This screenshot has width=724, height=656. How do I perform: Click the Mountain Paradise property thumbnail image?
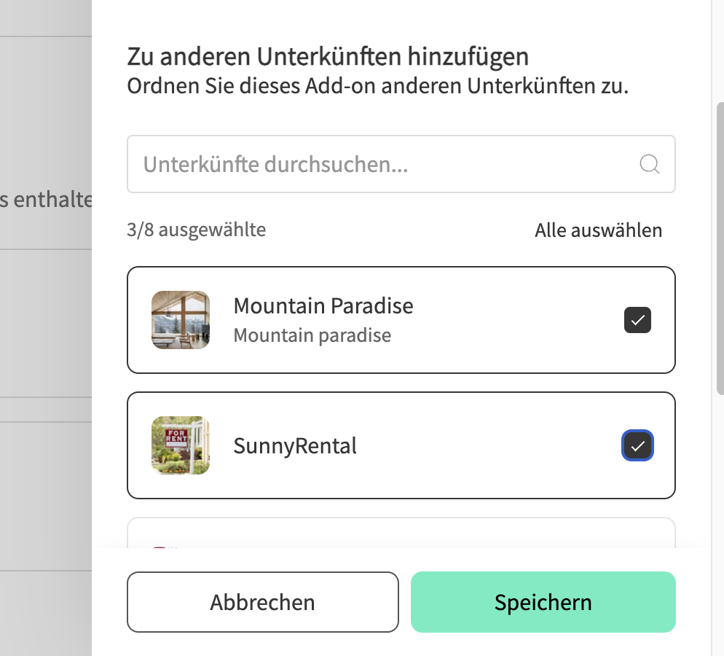[x=180, y=320]
